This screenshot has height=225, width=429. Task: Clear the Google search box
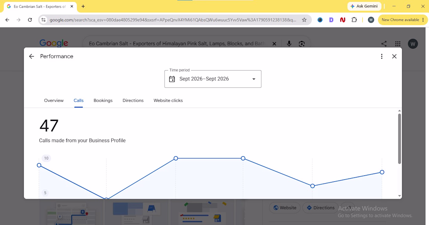point(274,44)
